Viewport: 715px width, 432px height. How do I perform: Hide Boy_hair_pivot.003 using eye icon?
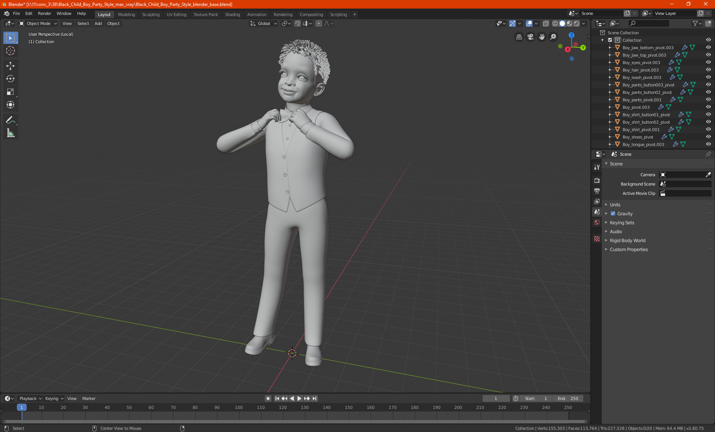point(708,70)
